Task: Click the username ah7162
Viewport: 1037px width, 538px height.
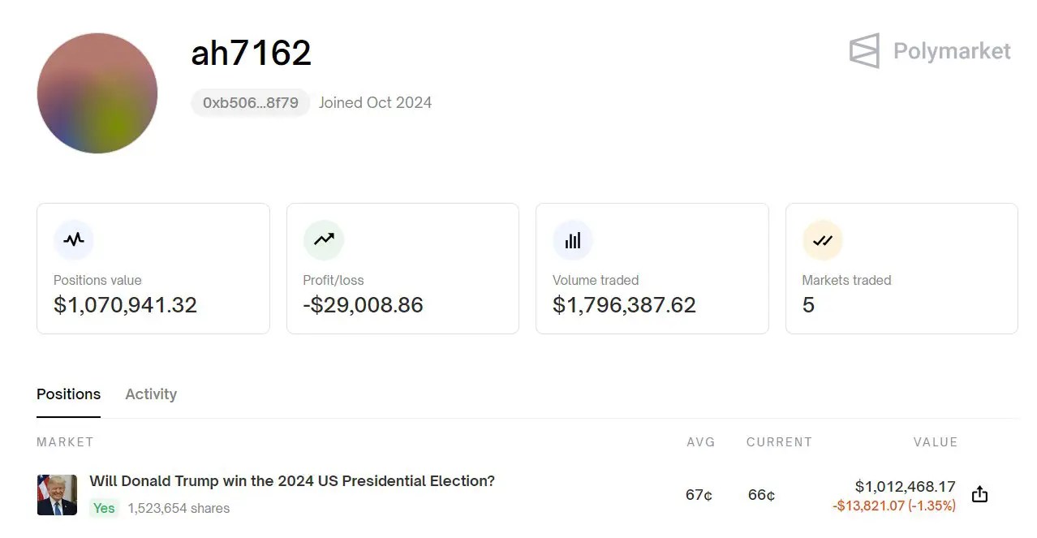Action: click(x=251, y=52)
